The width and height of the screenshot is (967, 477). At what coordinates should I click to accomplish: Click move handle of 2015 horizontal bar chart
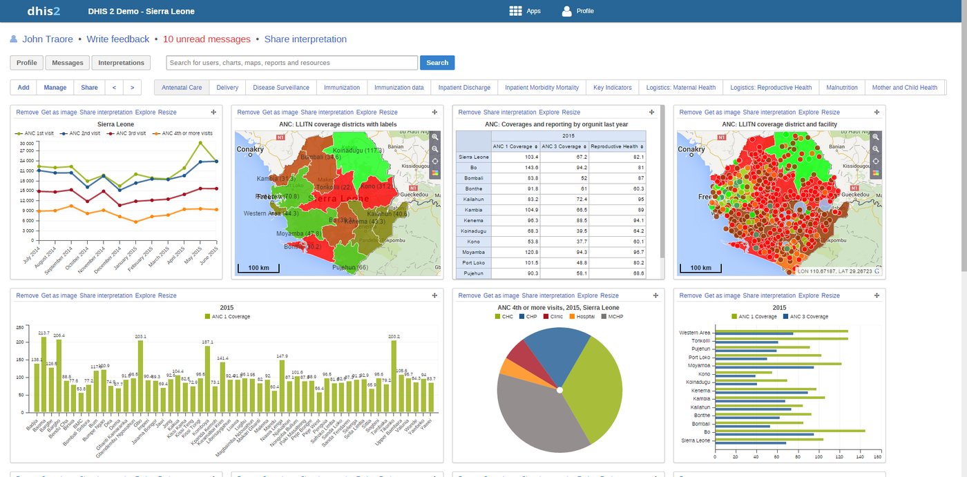point(877,295)
